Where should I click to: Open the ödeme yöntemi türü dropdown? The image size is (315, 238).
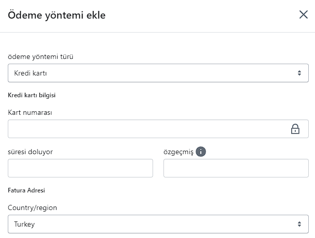tap(158, 73)
